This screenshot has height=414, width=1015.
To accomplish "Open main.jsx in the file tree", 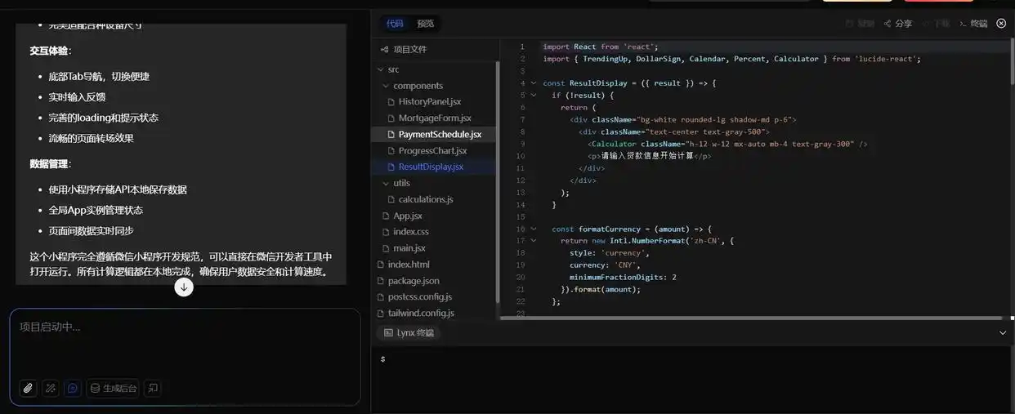I will click(x=409, y=248).
